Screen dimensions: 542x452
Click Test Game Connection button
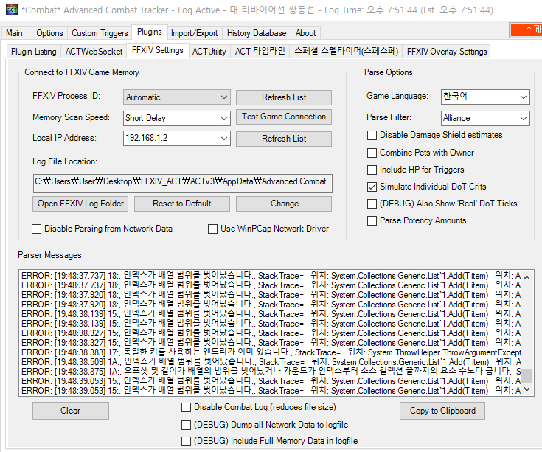click(x=284, y=117)
